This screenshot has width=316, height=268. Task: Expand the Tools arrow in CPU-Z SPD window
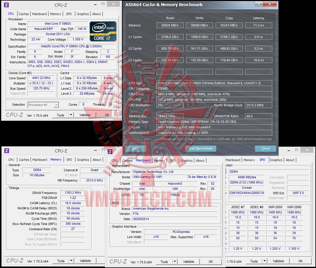click(x=264, y=261)
